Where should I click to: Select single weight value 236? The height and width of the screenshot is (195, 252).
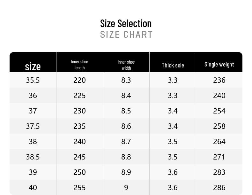(219, 80)
